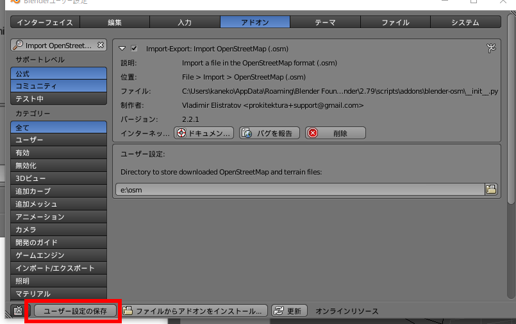Click the version number 2.2.1
Image resolution: width=516 pixels, height=324 pixels.
[190, 119]
